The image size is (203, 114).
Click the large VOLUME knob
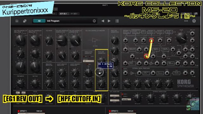tap(181, 38)
